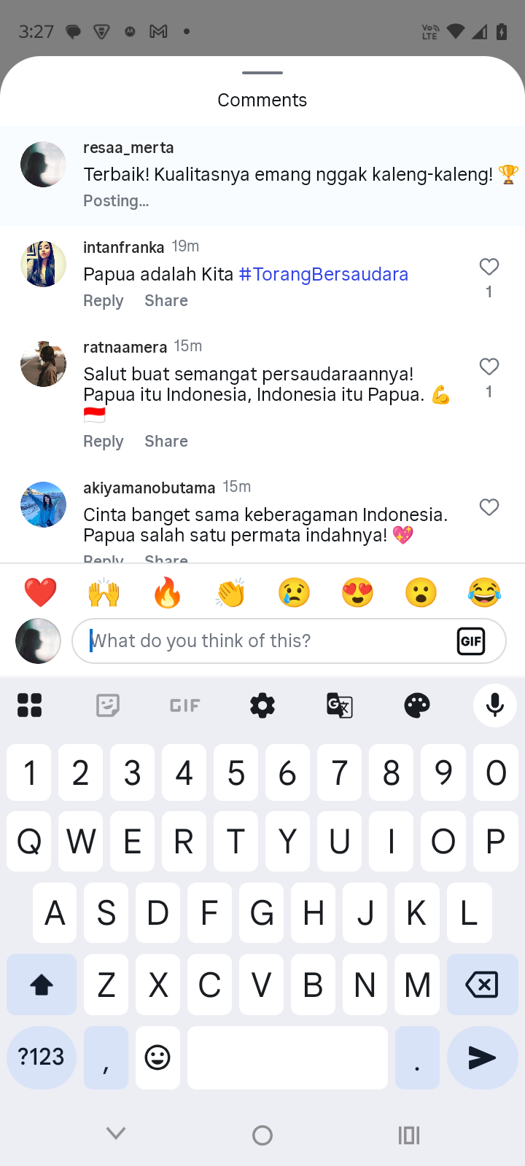Reply to intanfranka's comment
This screenshot has width=525, height=1166.
(x=104, y=301)
